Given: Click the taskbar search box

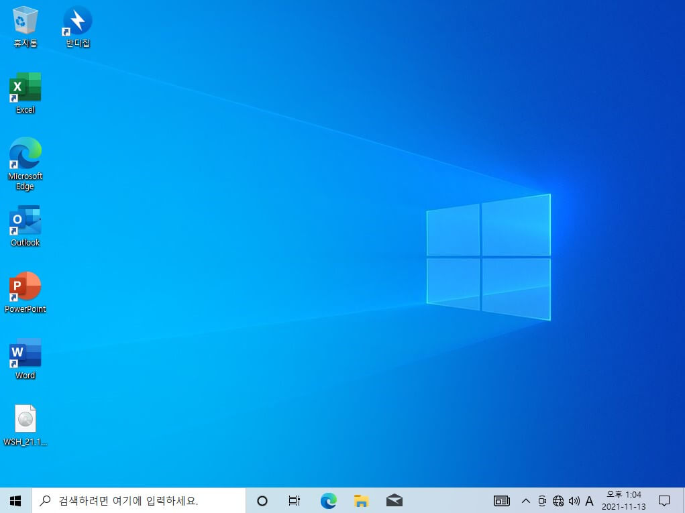Looking at the screenshot, I should (x=139, y=501).
